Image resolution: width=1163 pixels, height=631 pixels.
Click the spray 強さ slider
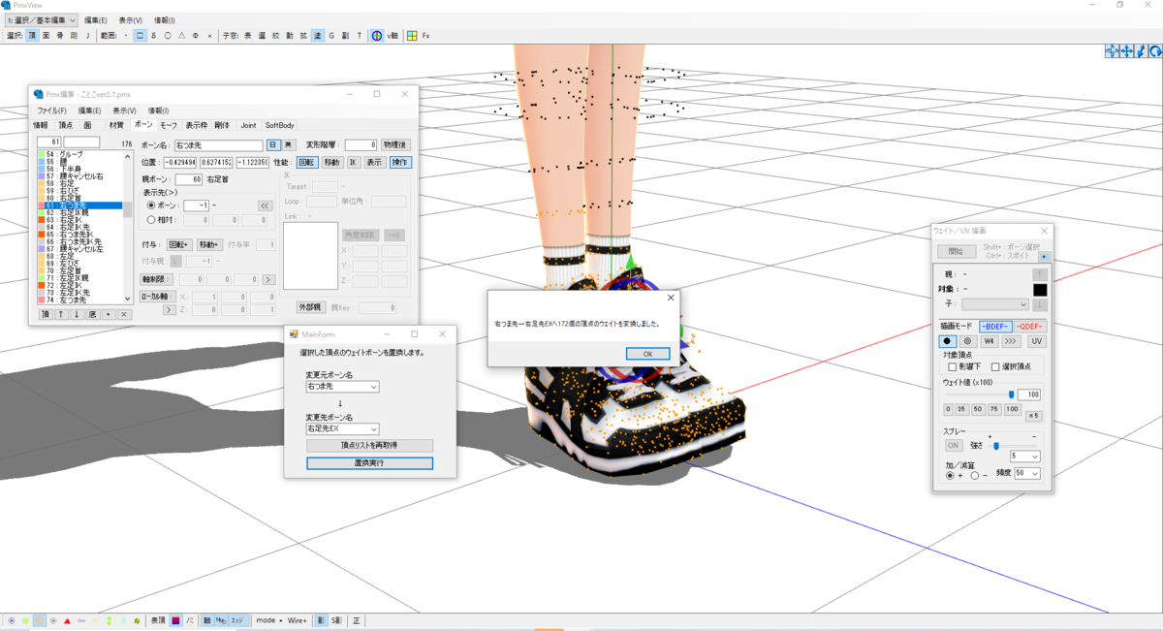click(1012, 446)
